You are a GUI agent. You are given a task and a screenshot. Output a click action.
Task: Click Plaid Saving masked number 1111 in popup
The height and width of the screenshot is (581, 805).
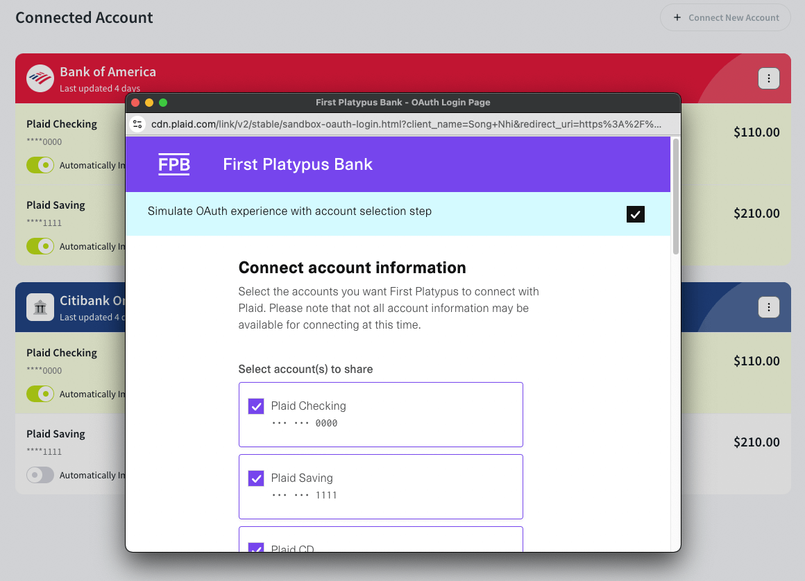click(305, 495)
